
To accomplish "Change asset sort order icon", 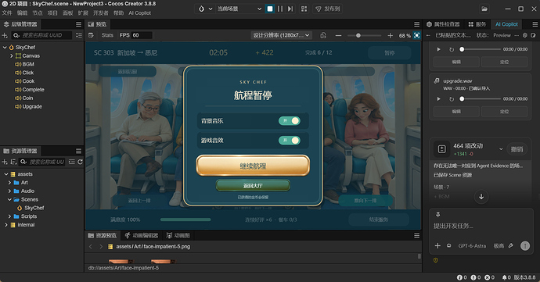I will point(13,162).
